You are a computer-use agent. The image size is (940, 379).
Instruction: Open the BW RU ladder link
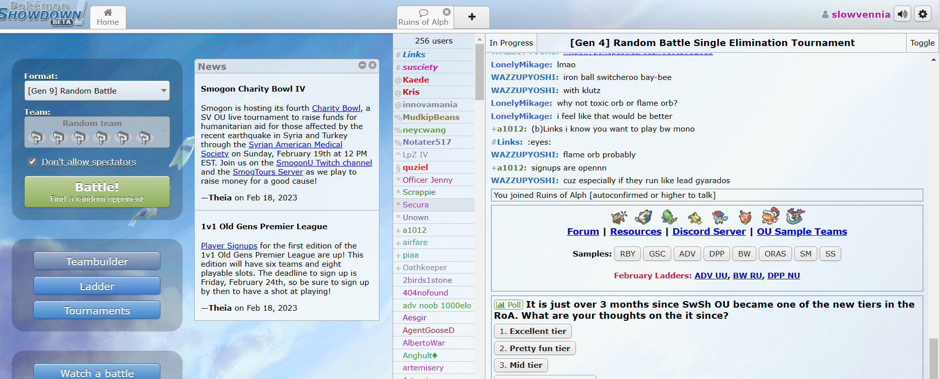(747, 275)
